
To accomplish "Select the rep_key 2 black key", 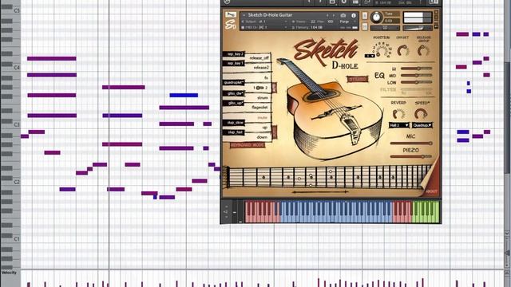I will pyautogui.click(x=234, y=54).
